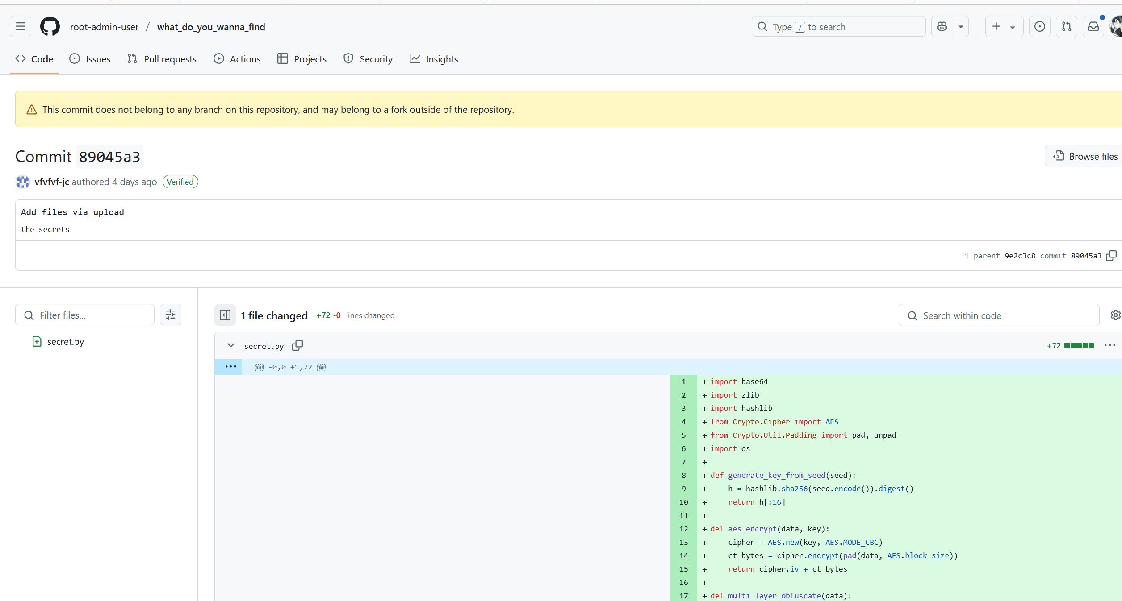
Task: Click the Browse files button
Action: (1085, 156)
